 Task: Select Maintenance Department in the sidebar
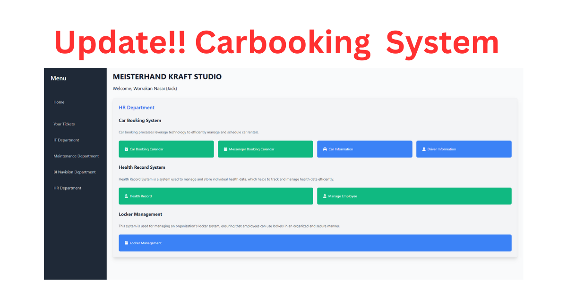tap(76, 156)
